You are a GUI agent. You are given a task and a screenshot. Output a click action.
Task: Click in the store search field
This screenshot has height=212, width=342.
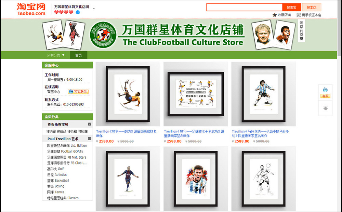pyautogui.click(x=245, y=7)
